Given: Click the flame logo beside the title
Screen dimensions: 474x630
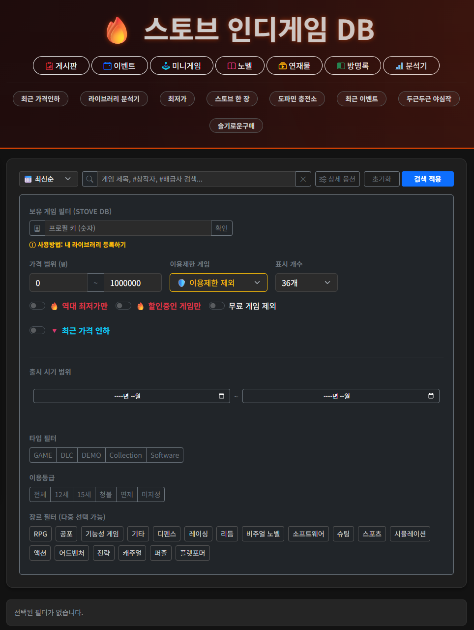Looking at the screenshot, I should coord(117,31).
